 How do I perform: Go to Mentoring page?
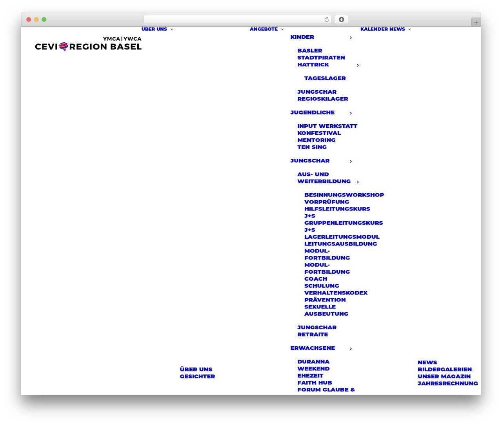point(316,140)
